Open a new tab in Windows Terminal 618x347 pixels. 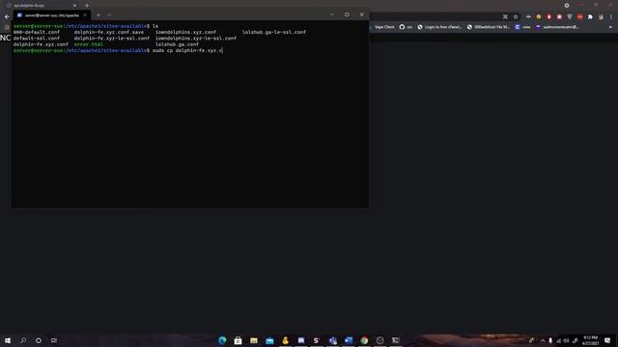(x=98, y=15)
